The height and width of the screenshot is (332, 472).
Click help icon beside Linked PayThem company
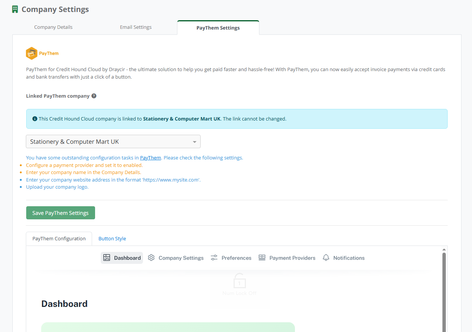[x=94, y=96]
